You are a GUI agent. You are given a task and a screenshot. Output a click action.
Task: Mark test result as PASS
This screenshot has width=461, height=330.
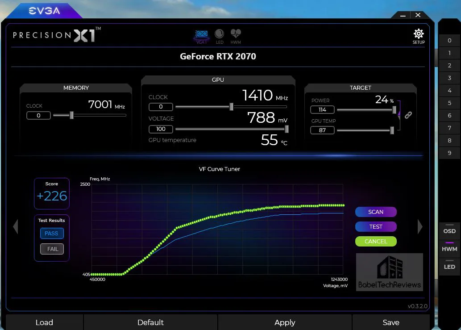coord(52,234)
